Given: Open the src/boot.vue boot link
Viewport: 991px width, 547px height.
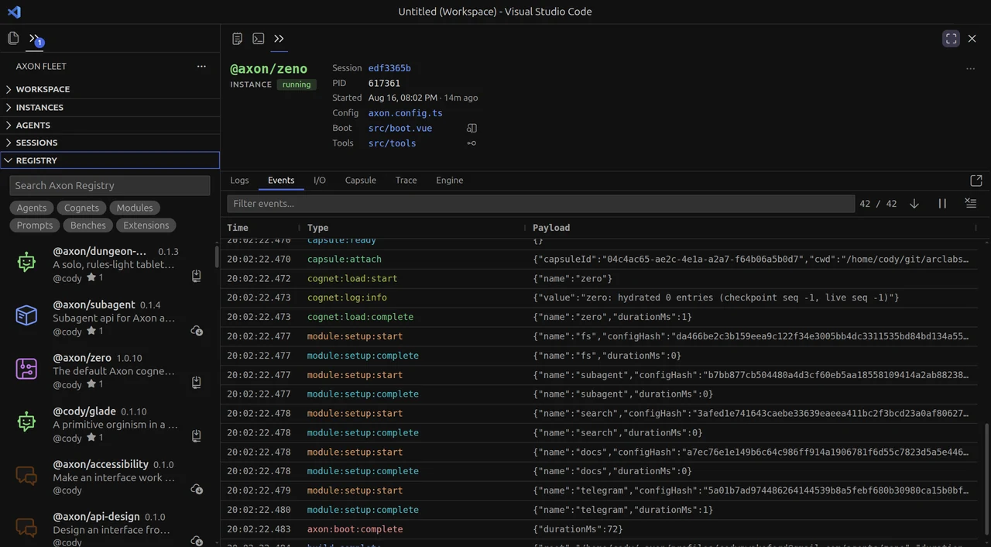Looking at the screenshot, I should click(x=400, y=128).
